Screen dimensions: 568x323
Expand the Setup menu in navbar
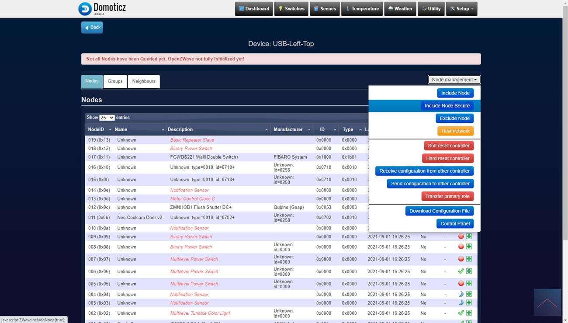coord(461,9)
